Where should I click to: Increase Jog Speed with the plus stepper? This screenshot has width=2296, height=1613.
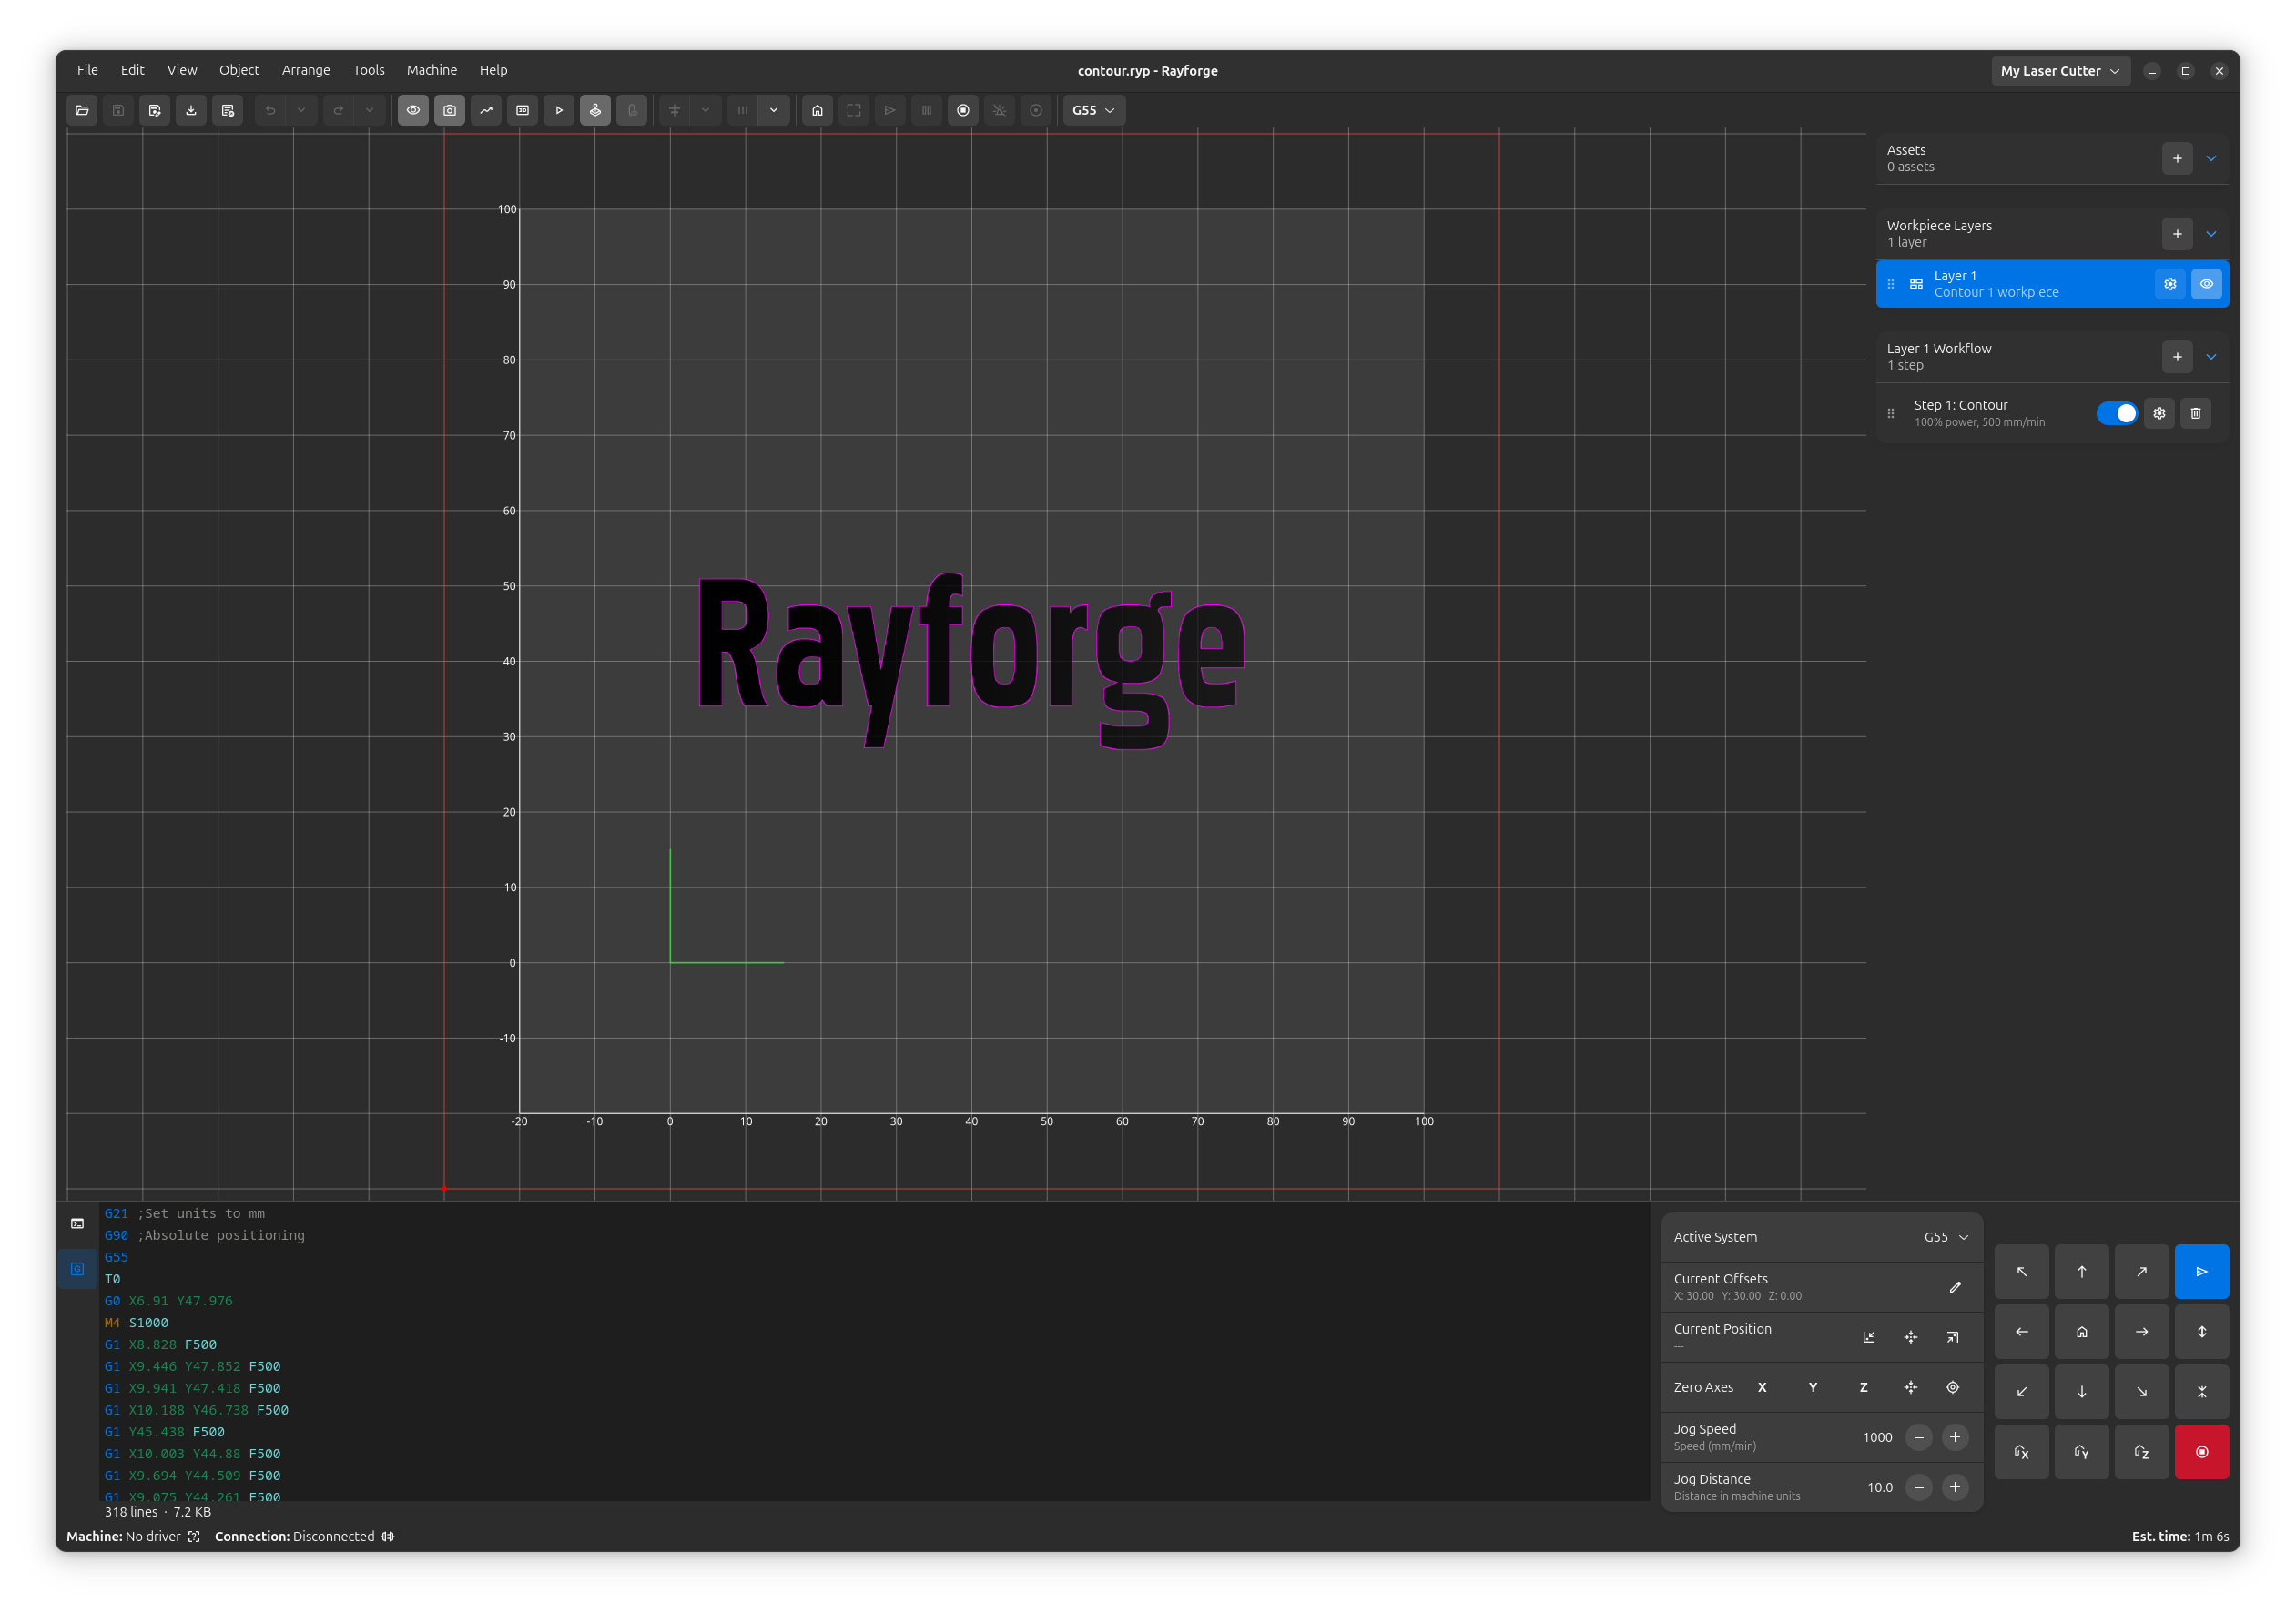pyautogui.click(x=1956, y=1437)
